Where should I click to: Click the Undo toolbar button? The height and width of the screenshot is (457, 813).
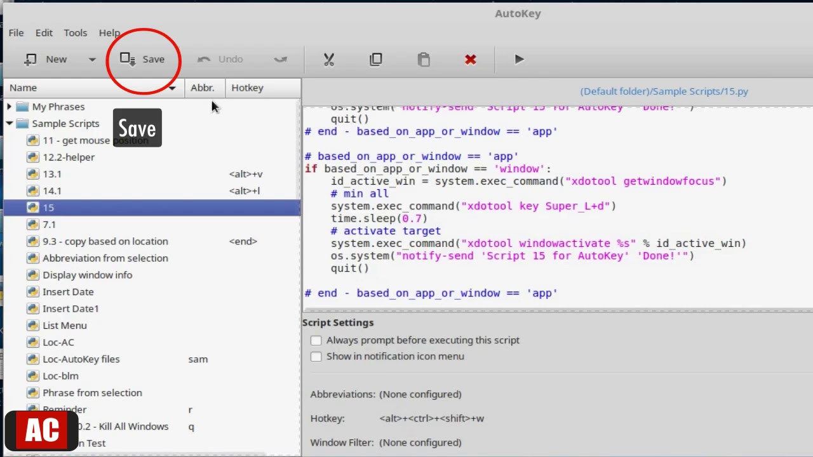(220, 59)
